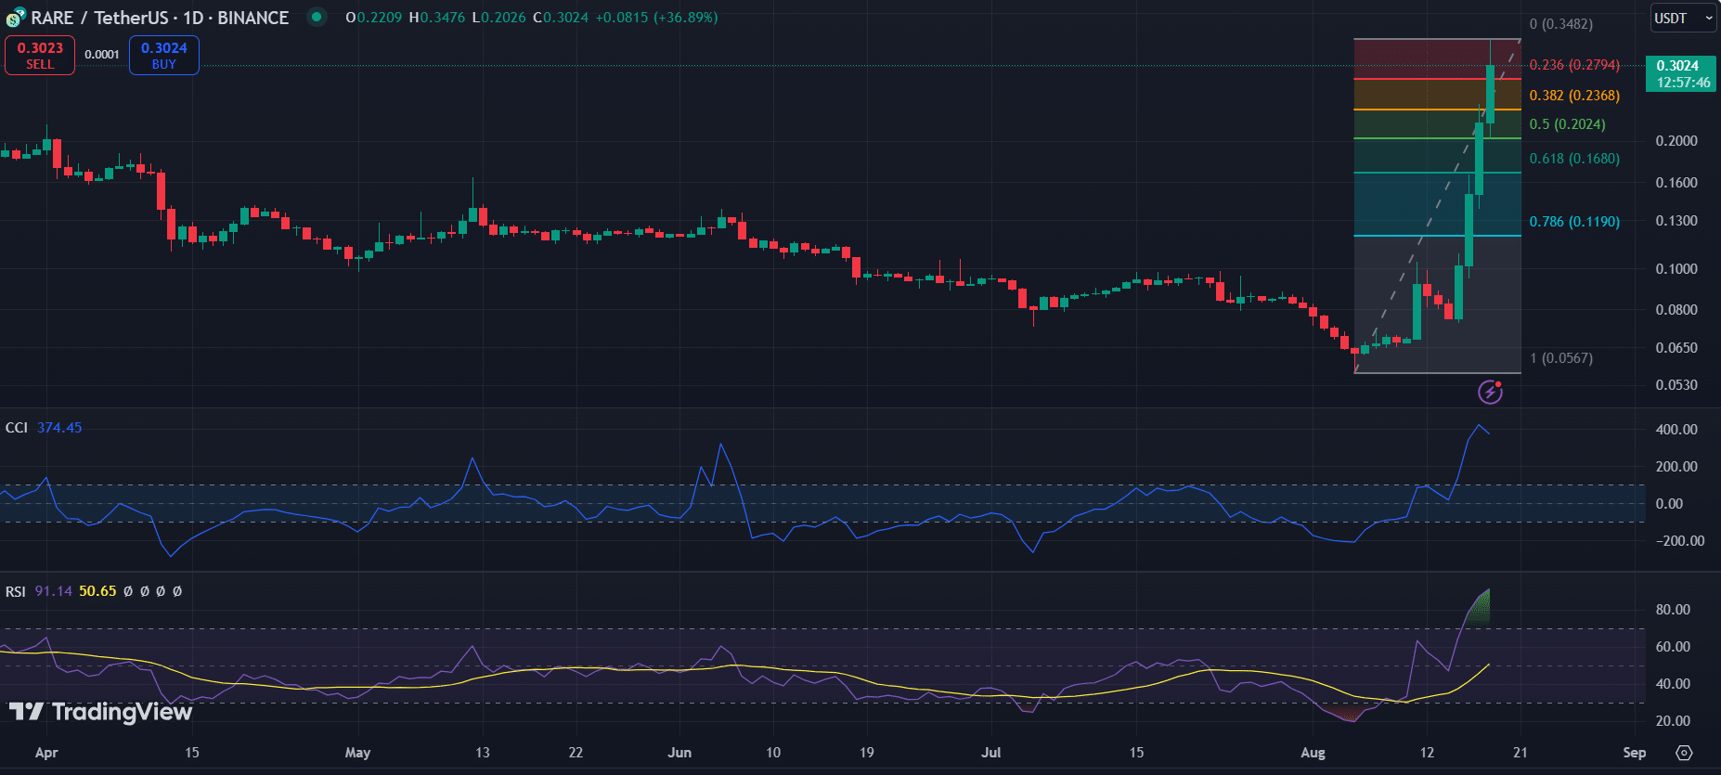Click the Aug date on time axis
The width and height of the screenshot is (1721, 775).
pyautogui.click(x=1313, y=753)
